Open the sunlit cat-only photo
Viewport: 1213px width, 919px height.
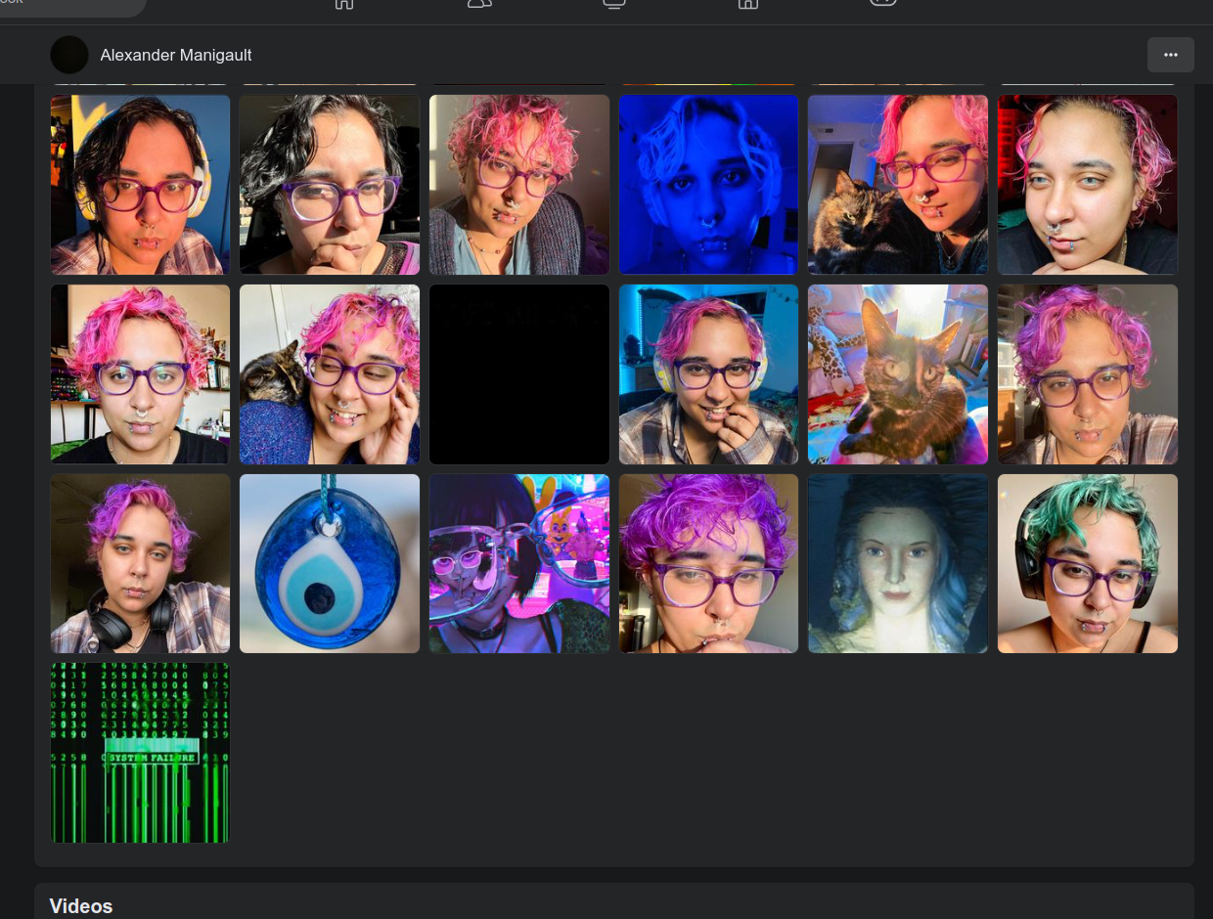coord(898,374)
